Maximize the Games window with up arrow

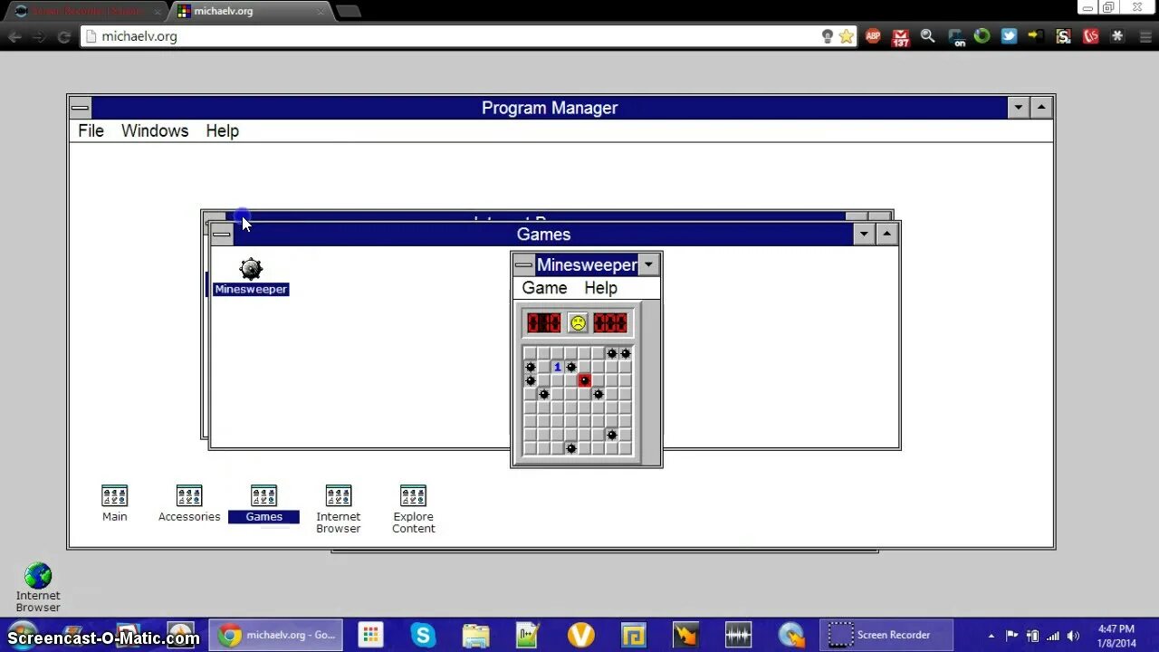click(x=887, y=235)
